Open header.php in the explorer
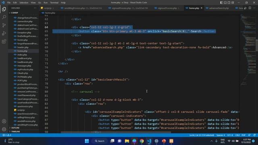 [23, 48]
